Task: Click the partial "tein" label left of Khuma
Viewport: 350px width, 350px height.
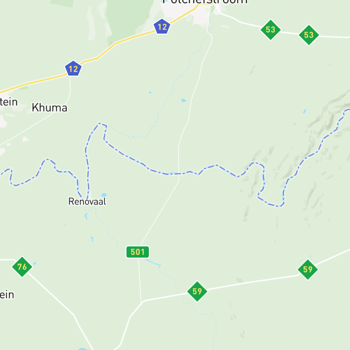Action: coord(8,102)
